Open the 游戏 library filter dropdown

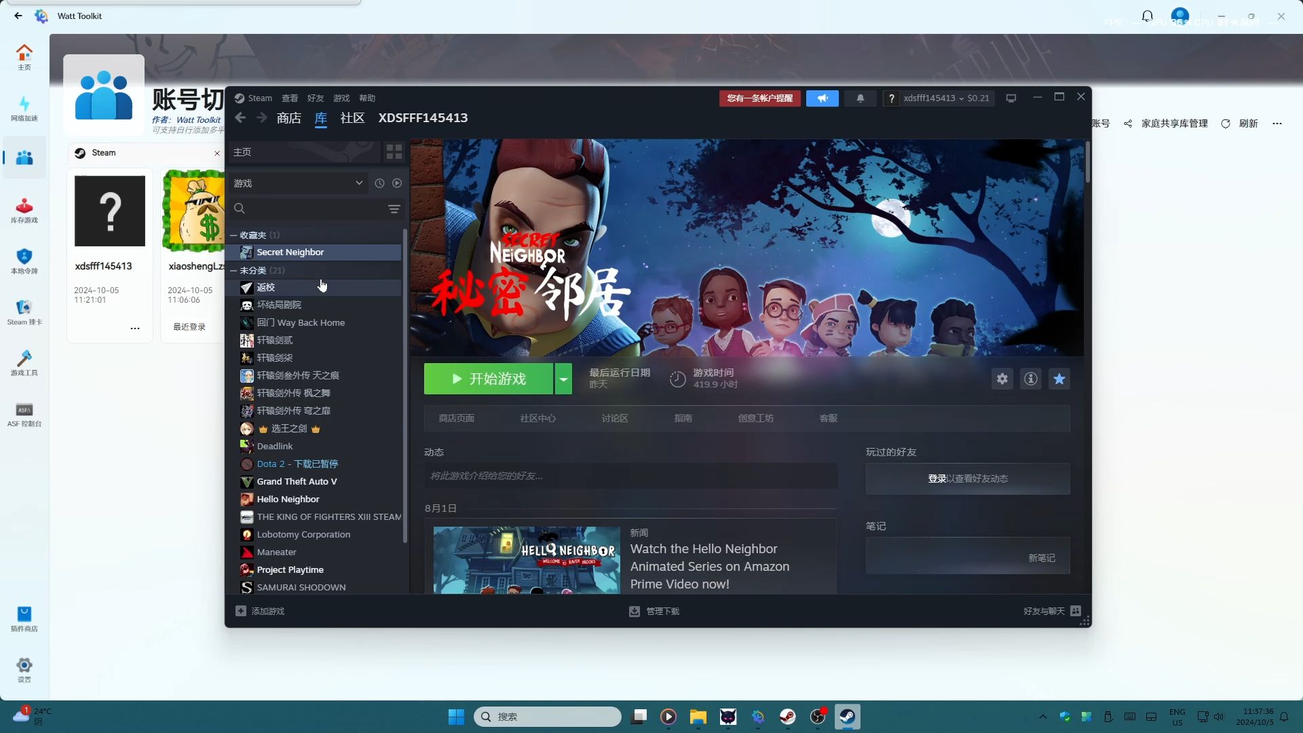[298, 183]
